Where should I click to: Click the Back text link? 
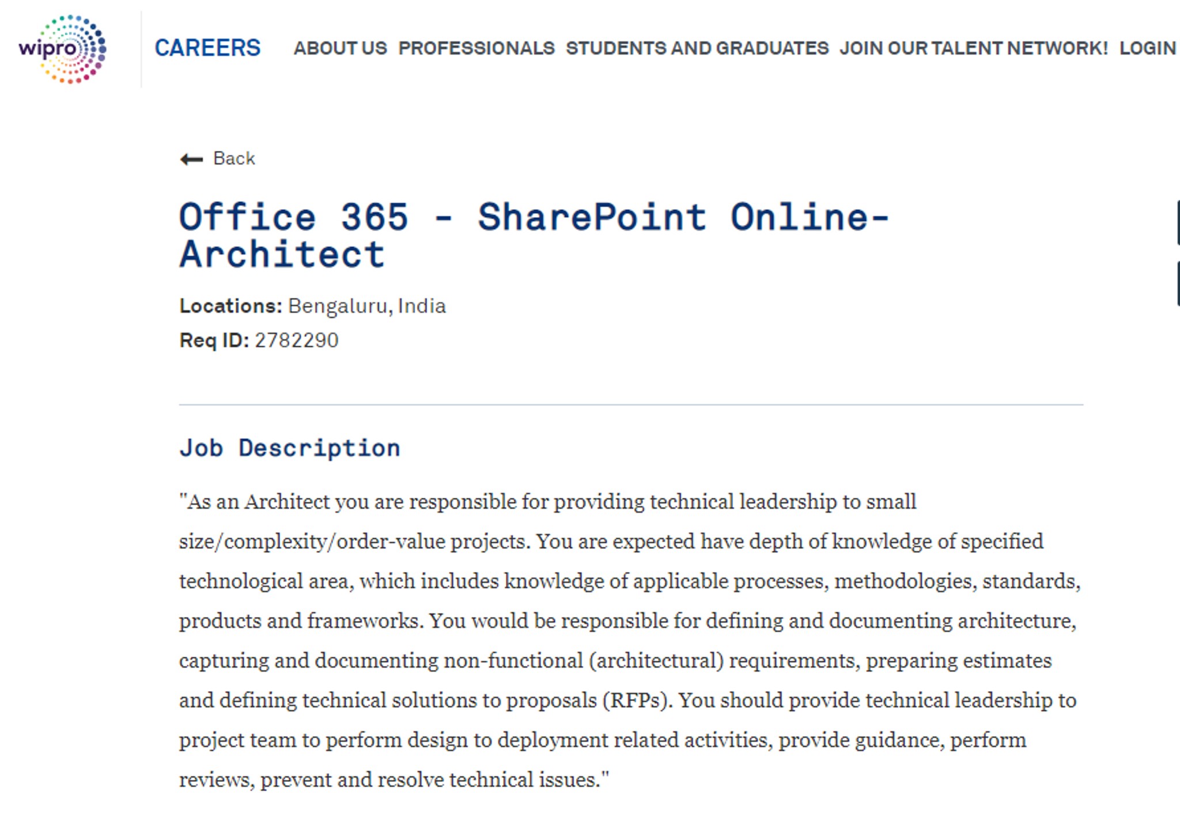point(234,158)
